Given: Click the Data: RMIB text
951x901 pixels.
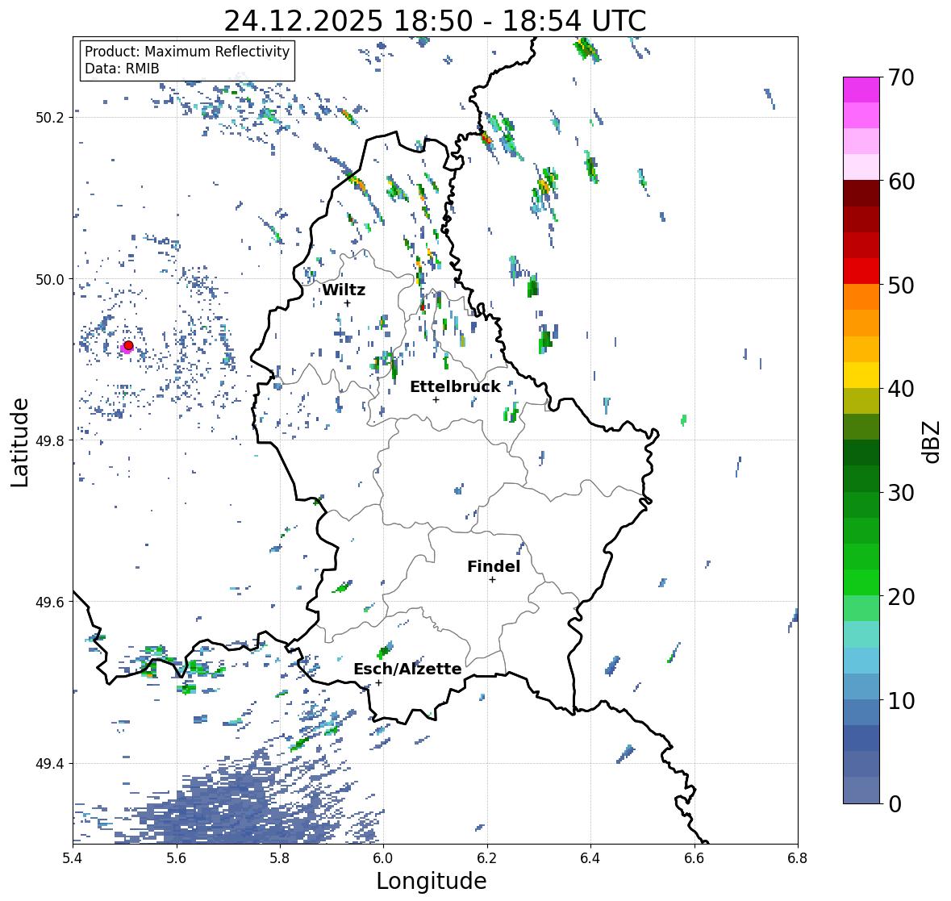Looking at the screenshot, I should pyautogui.click(x=122, y=69).
